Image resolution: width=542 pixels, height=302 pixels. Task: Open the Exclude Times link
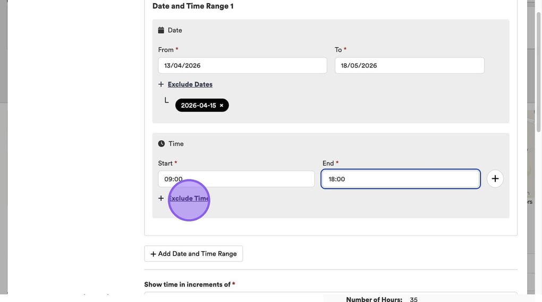tap(189, 199)
